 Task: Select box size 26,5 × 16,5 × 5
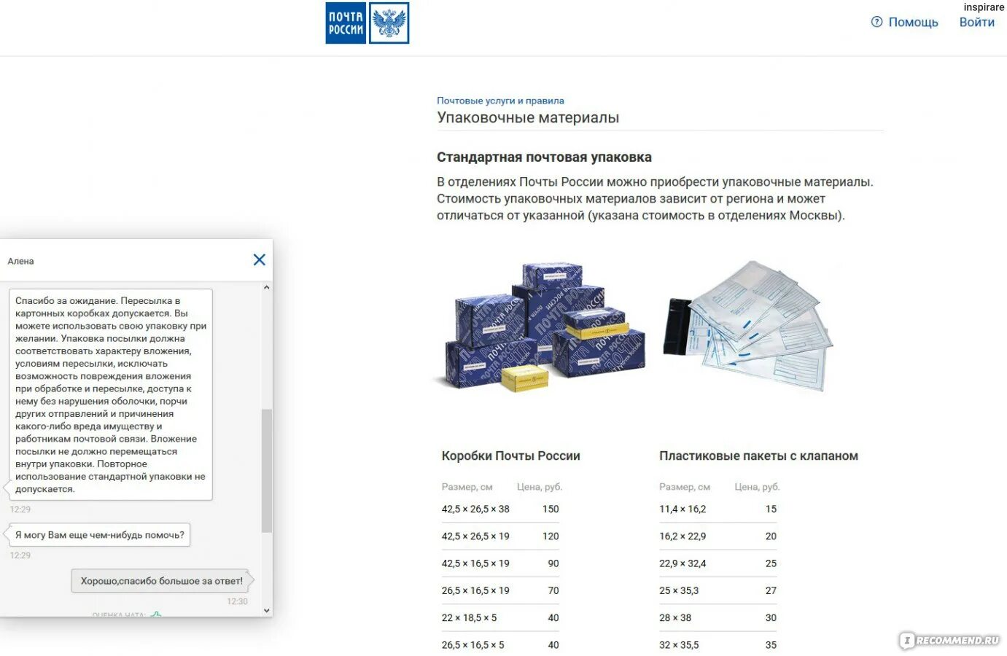click(x=473, y=645)
